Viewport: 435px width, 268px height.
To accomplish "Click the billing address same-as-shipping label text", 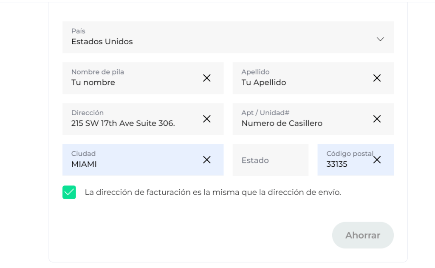I will pos(213,192).
